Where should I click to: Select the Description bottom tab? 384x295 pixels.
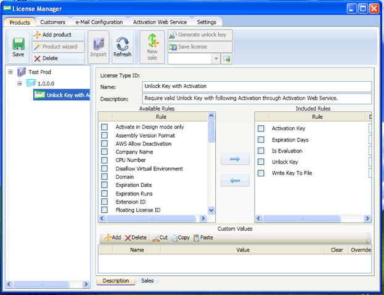click(x=116, y=281)
